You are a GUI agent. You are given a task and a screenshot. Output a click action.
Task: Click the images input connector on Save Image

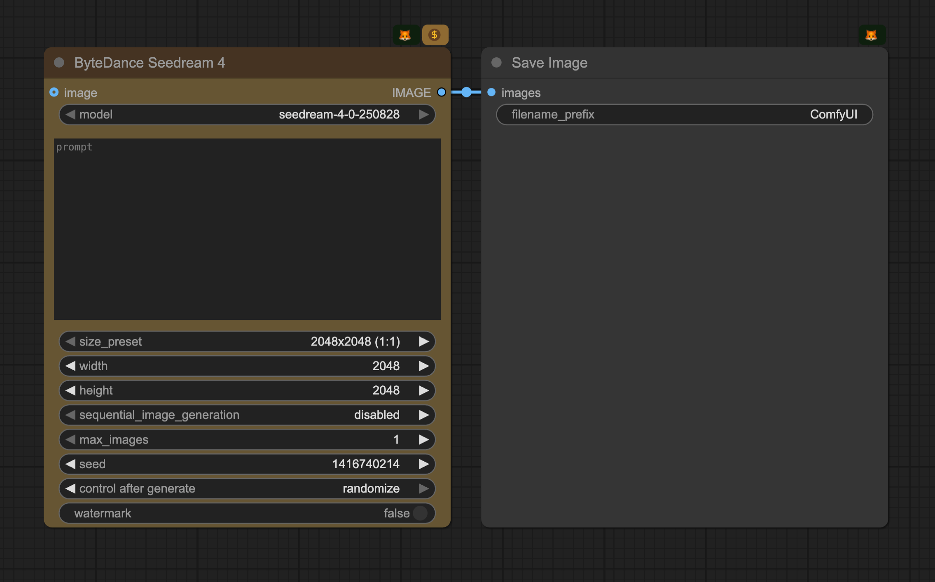(491, 92)
